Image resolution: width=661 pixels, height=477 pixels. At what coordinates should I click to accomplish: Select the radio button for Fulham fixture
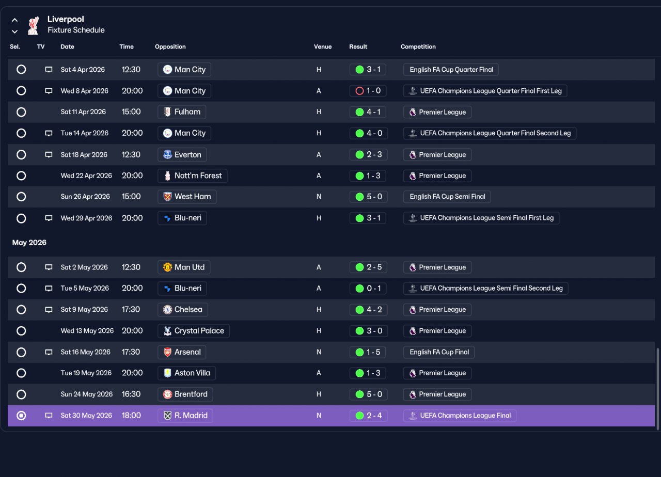pyautogui.click(x=21, y=112)
